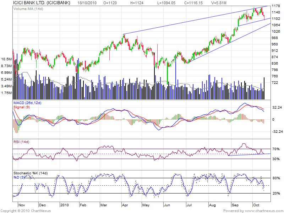The height and width of the screenshot is (213, 284).
Task: Select the Jun marker on the time axis
Action: point(167,205)
